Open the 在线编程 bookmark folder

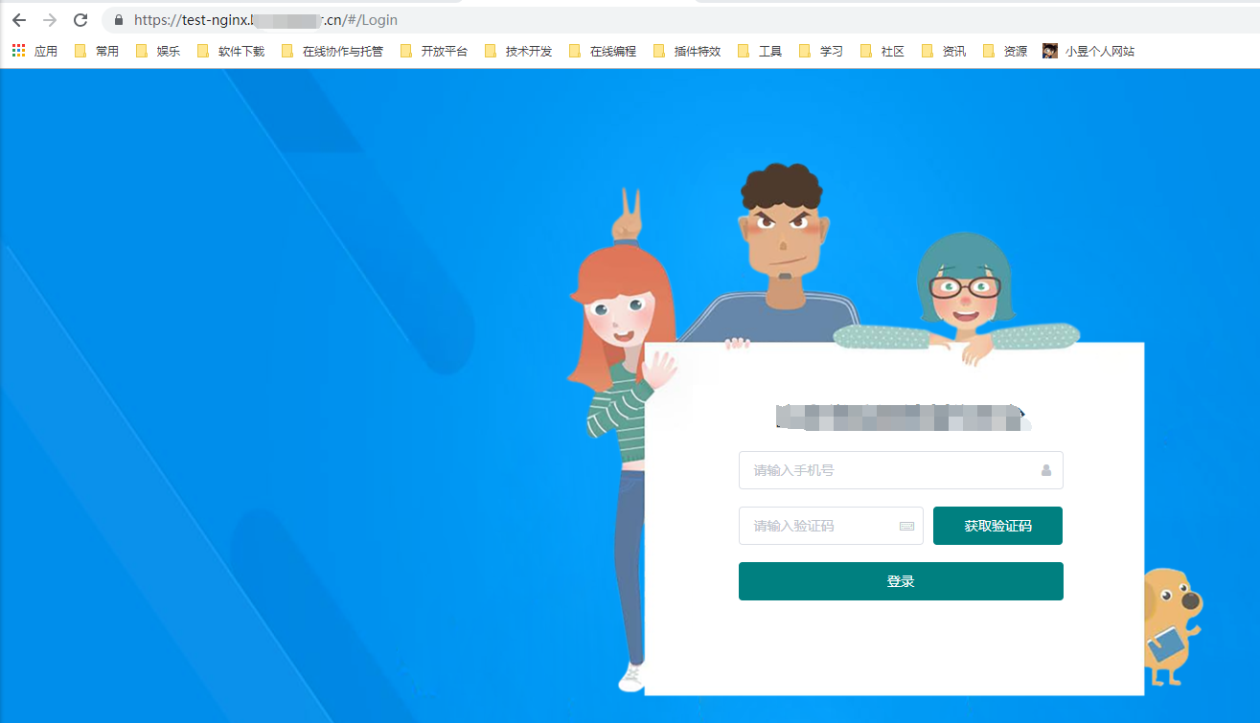[603, 52]
